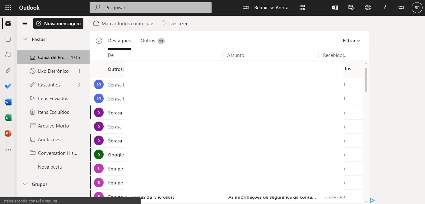Compose a Nova mensagem

[58, 23]
